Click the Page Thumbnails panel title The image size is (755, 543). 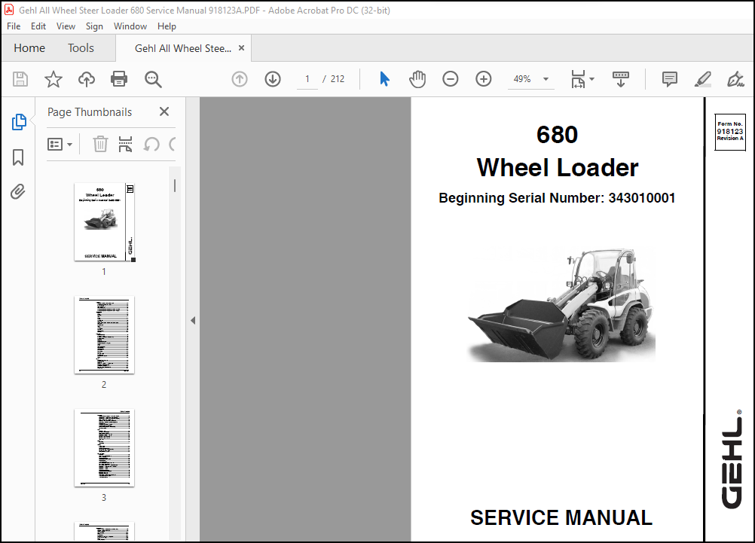[x=90, y=112]
